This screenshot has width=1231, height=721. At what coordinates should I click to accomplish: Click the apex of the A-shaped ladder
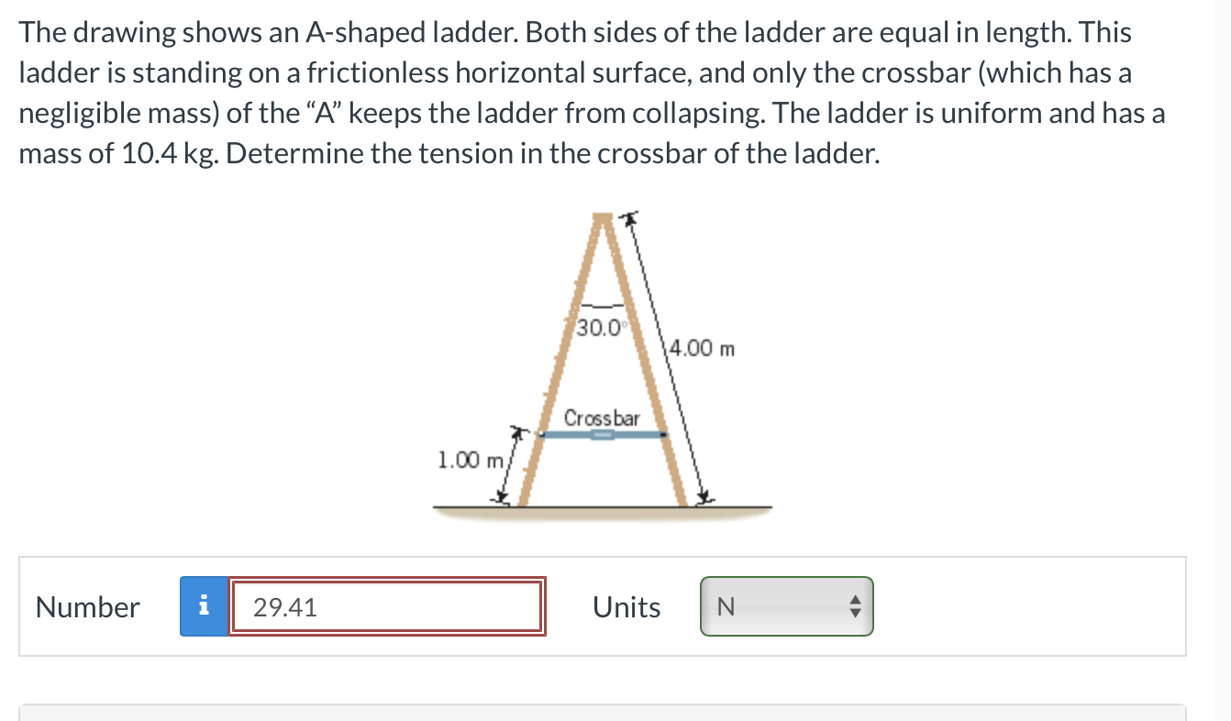[x=604, y=218]
